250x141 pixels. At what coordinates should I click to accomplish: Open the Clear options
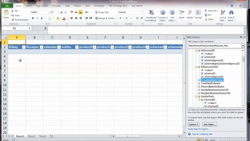coord(210,19)
